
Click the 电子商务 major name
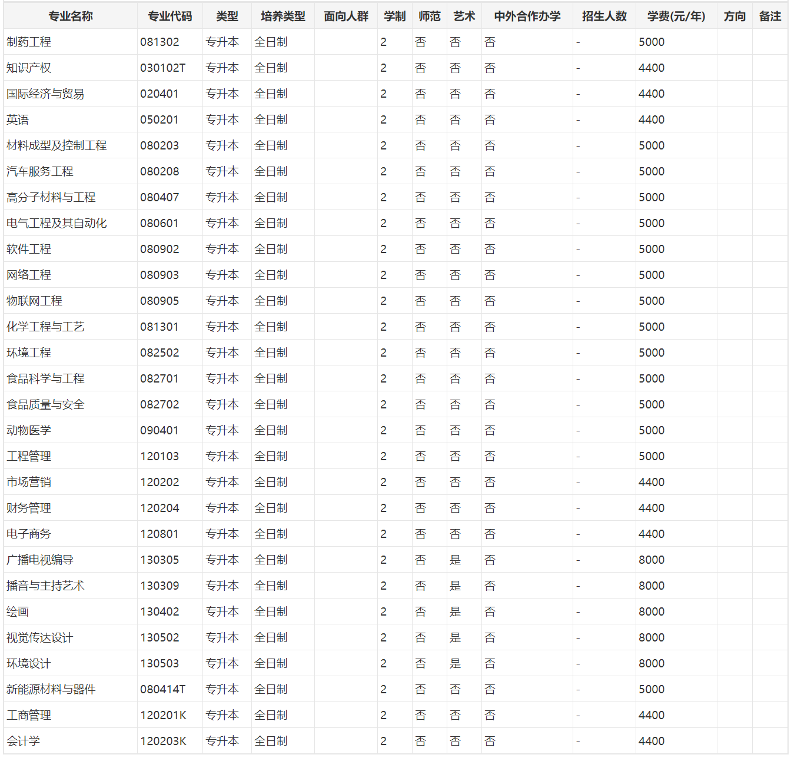29,534
